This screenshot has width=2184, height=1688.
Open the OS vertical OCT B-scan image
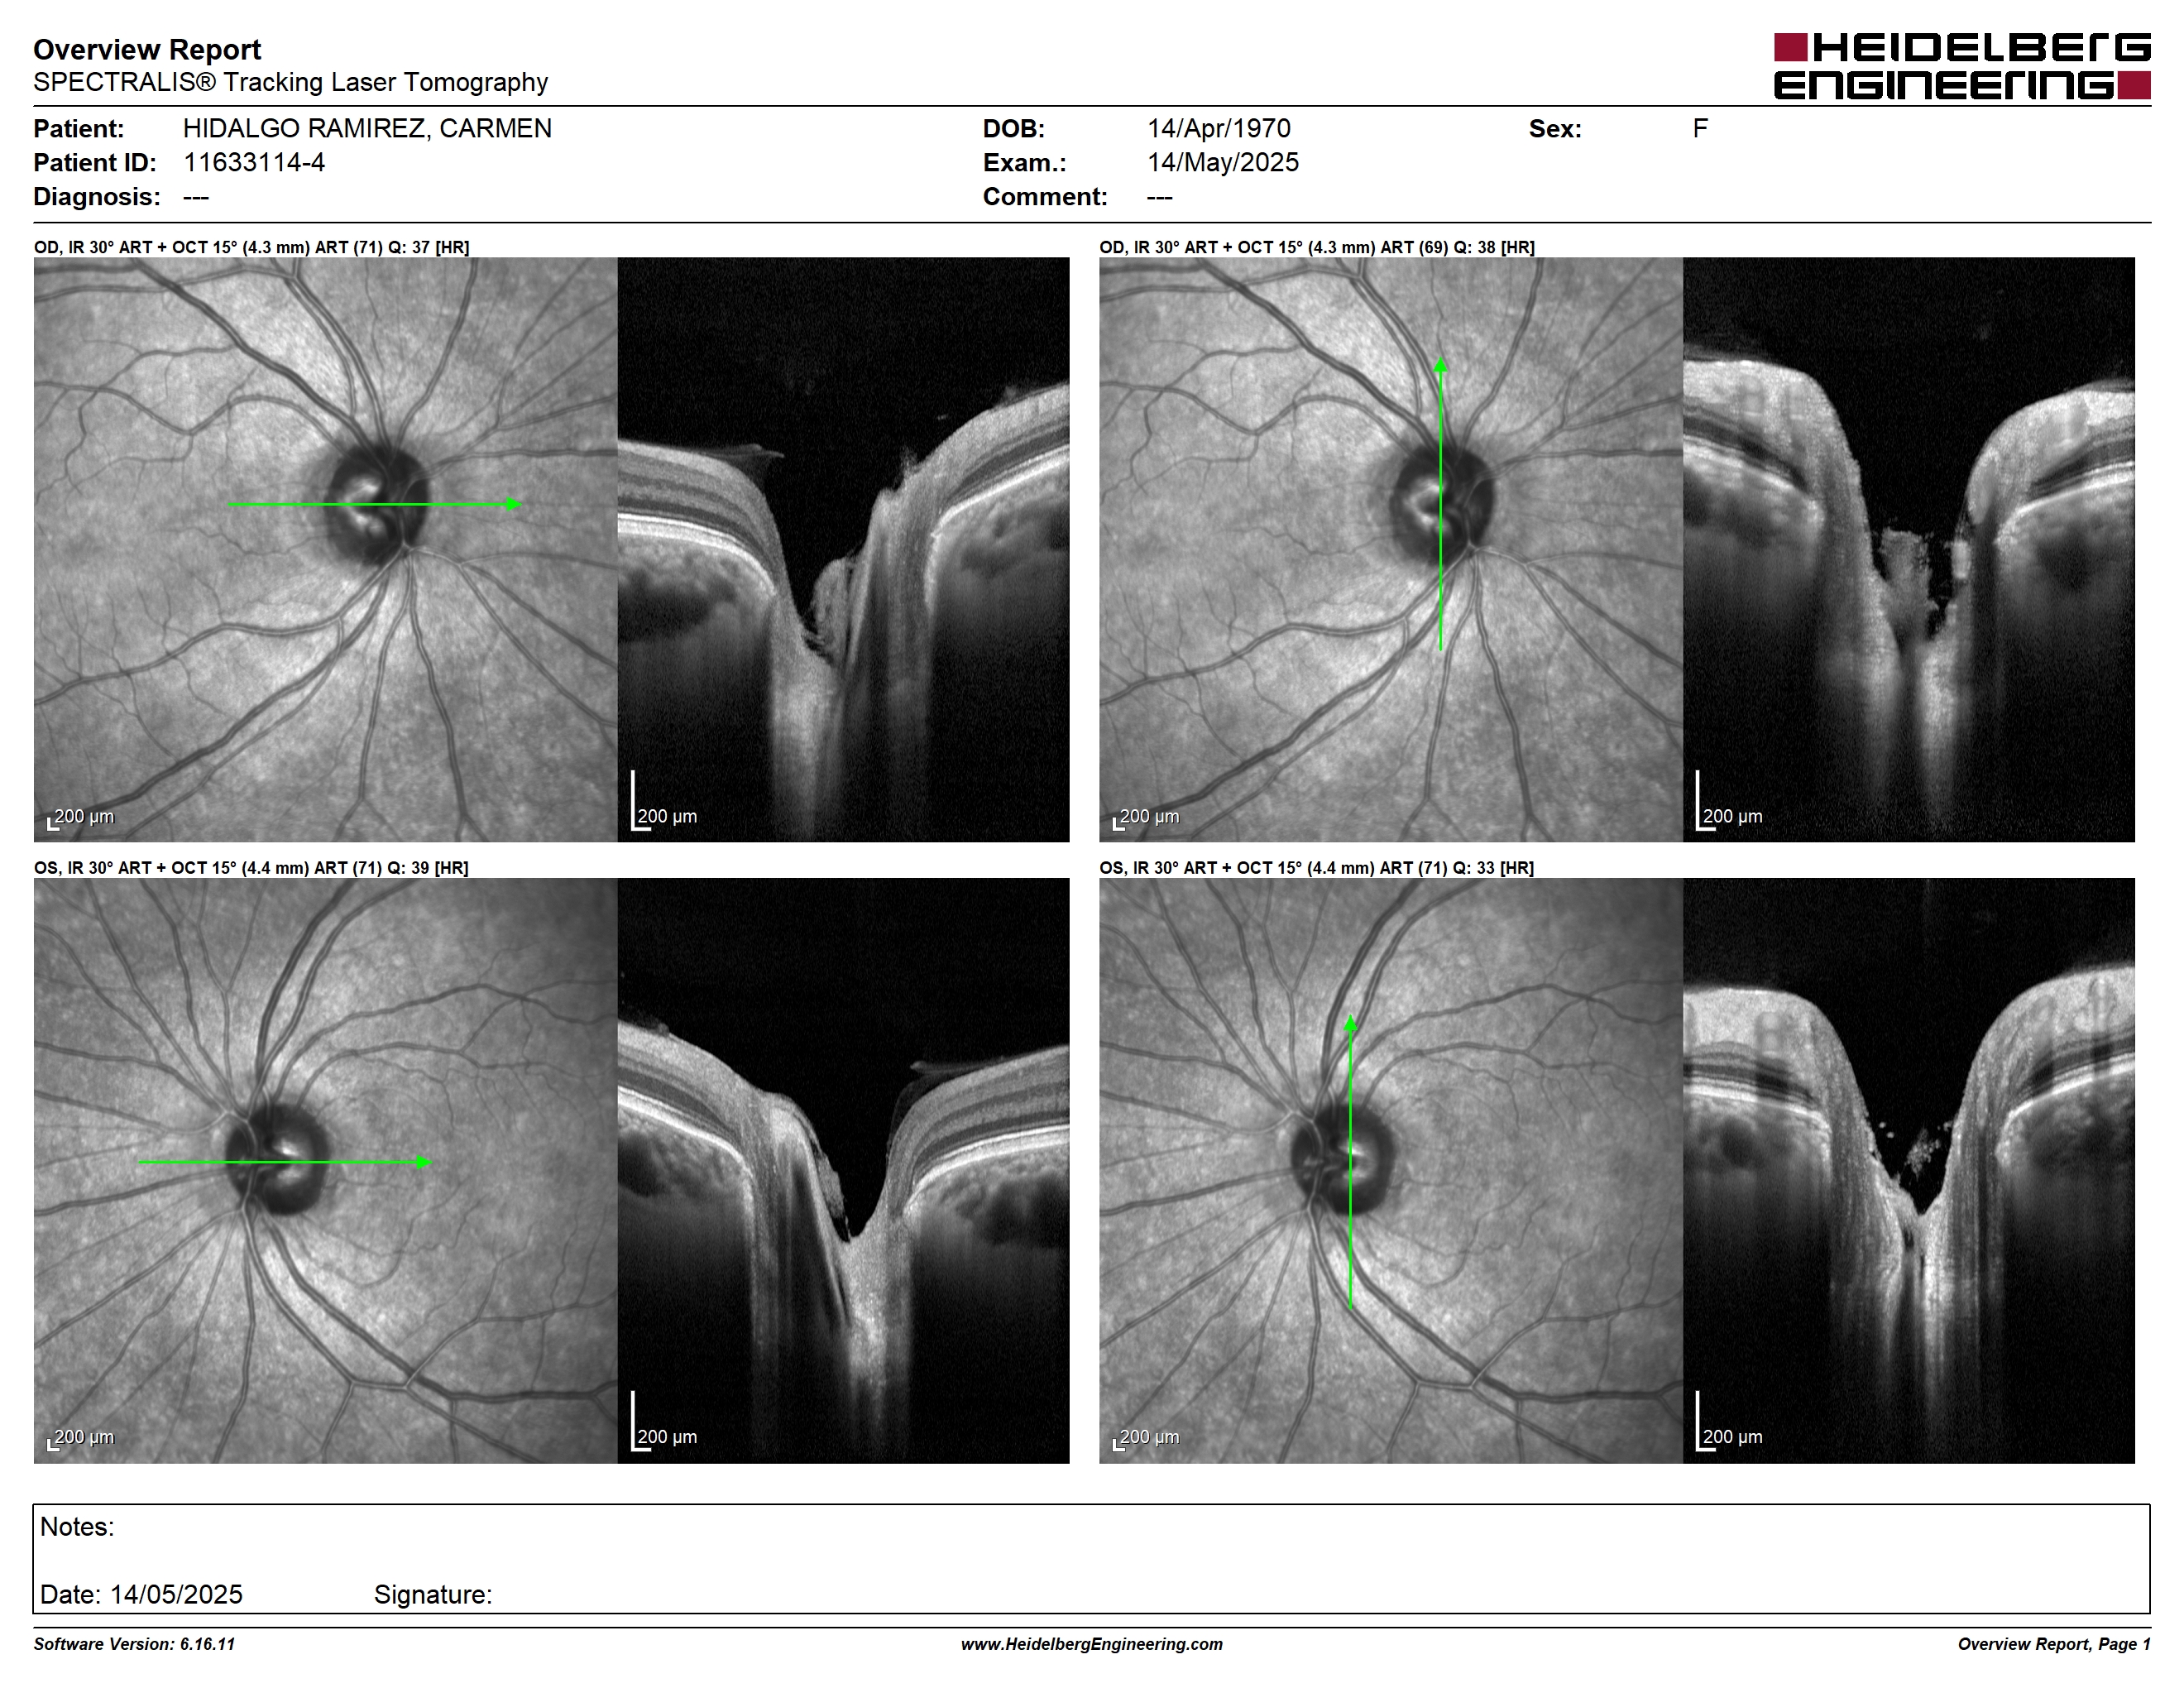[1909, 1171]
